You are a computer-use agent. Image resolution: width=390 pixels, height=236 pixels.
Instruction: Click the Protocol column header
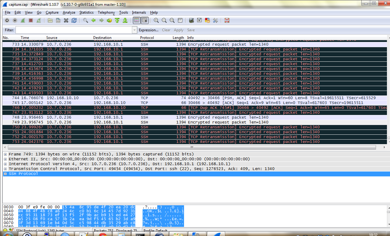(x=147, y=38)
